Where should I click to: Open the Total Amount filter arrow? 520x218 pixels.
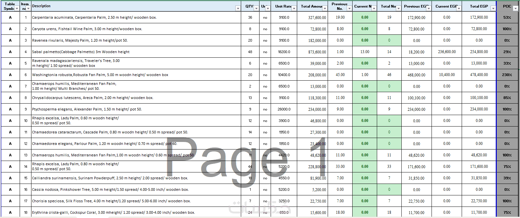pyautogui.click(x=325, y=9)
